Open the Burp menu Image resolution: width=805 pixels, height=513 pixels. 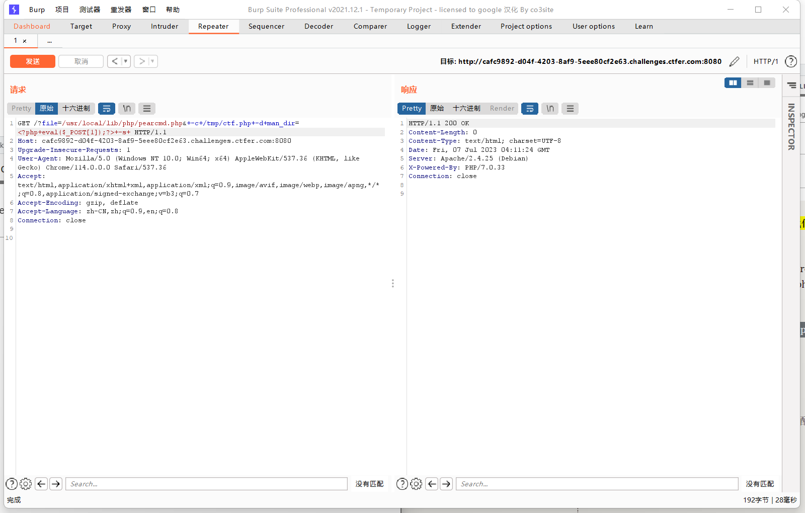(37, 10)
